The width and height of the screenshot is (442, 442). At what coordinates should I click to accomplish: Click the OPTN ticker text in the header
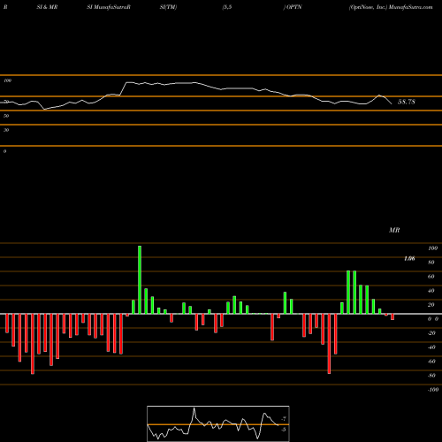(x=294, y=7)
